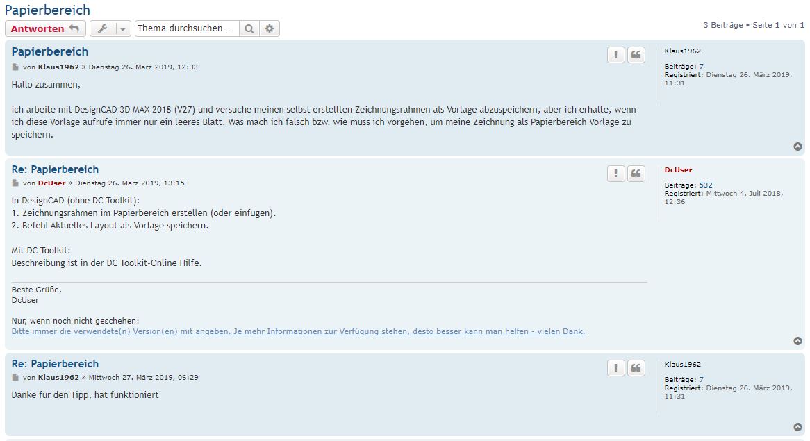Click the Papierbereich topic heading
Image resolution: width=810 pixels, height=441 pixels.
47,10
